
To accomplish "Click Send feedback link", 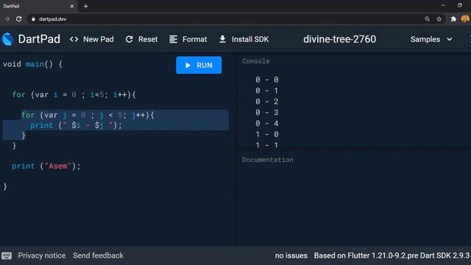I will (x=98, y=255).
